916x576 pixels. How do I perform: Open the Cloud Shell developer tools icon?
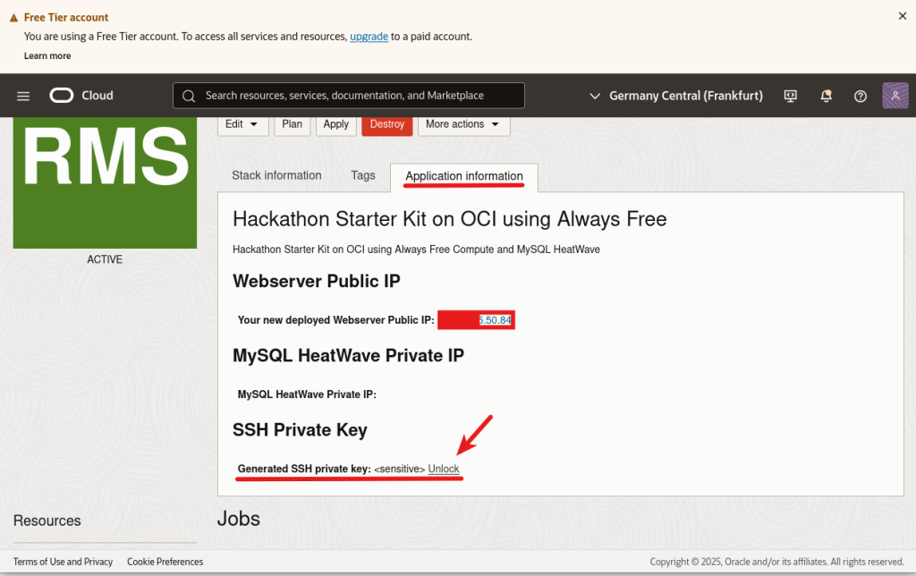(791, 96)
